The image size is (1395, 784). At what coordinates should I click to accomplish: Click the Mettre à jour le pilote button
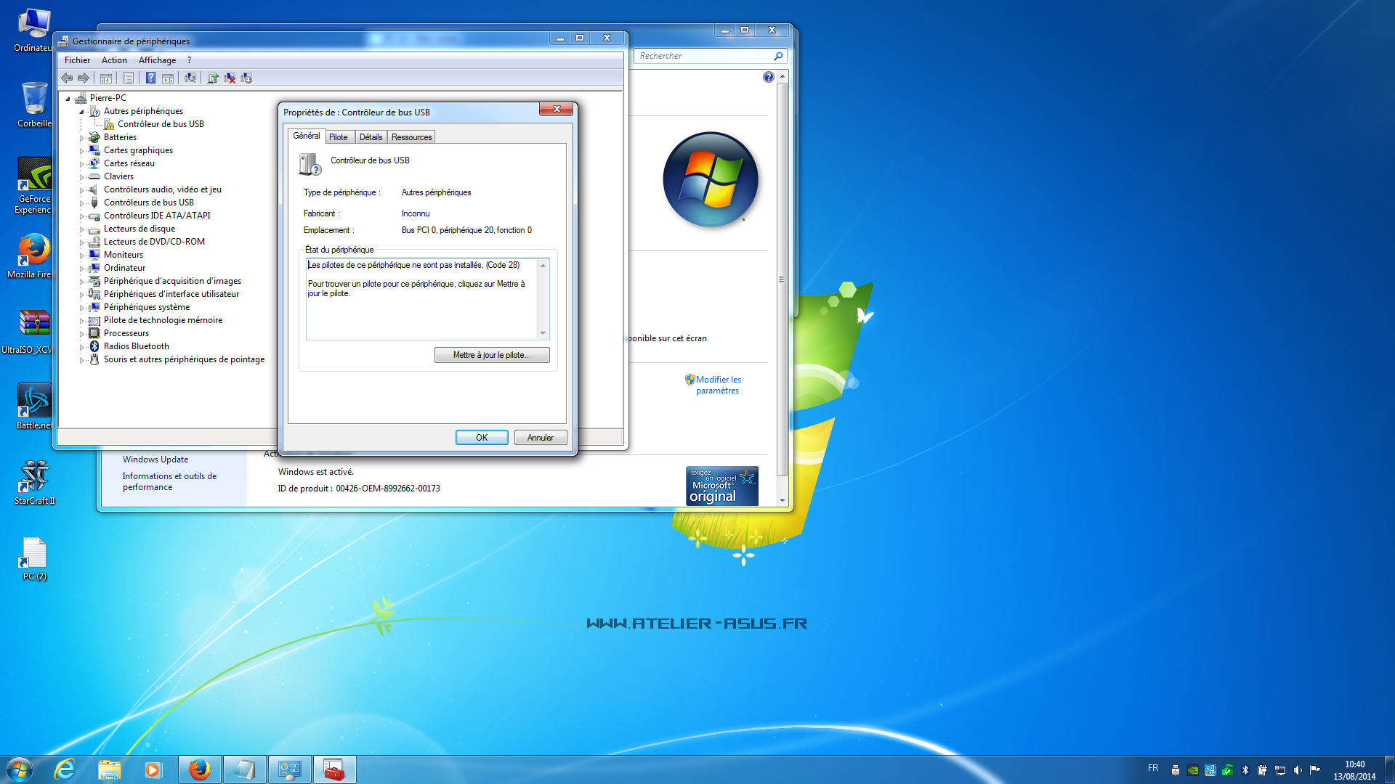(492, 355)
